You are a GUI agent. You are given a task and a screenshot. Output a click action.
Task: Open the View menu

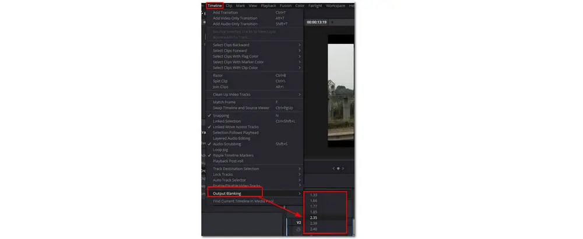[253, 6]
